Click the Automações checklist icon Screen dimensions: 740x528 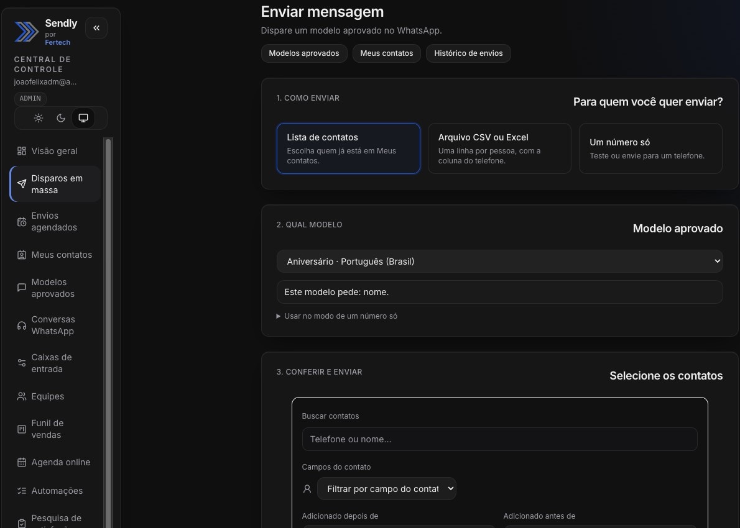pos(22,491)
